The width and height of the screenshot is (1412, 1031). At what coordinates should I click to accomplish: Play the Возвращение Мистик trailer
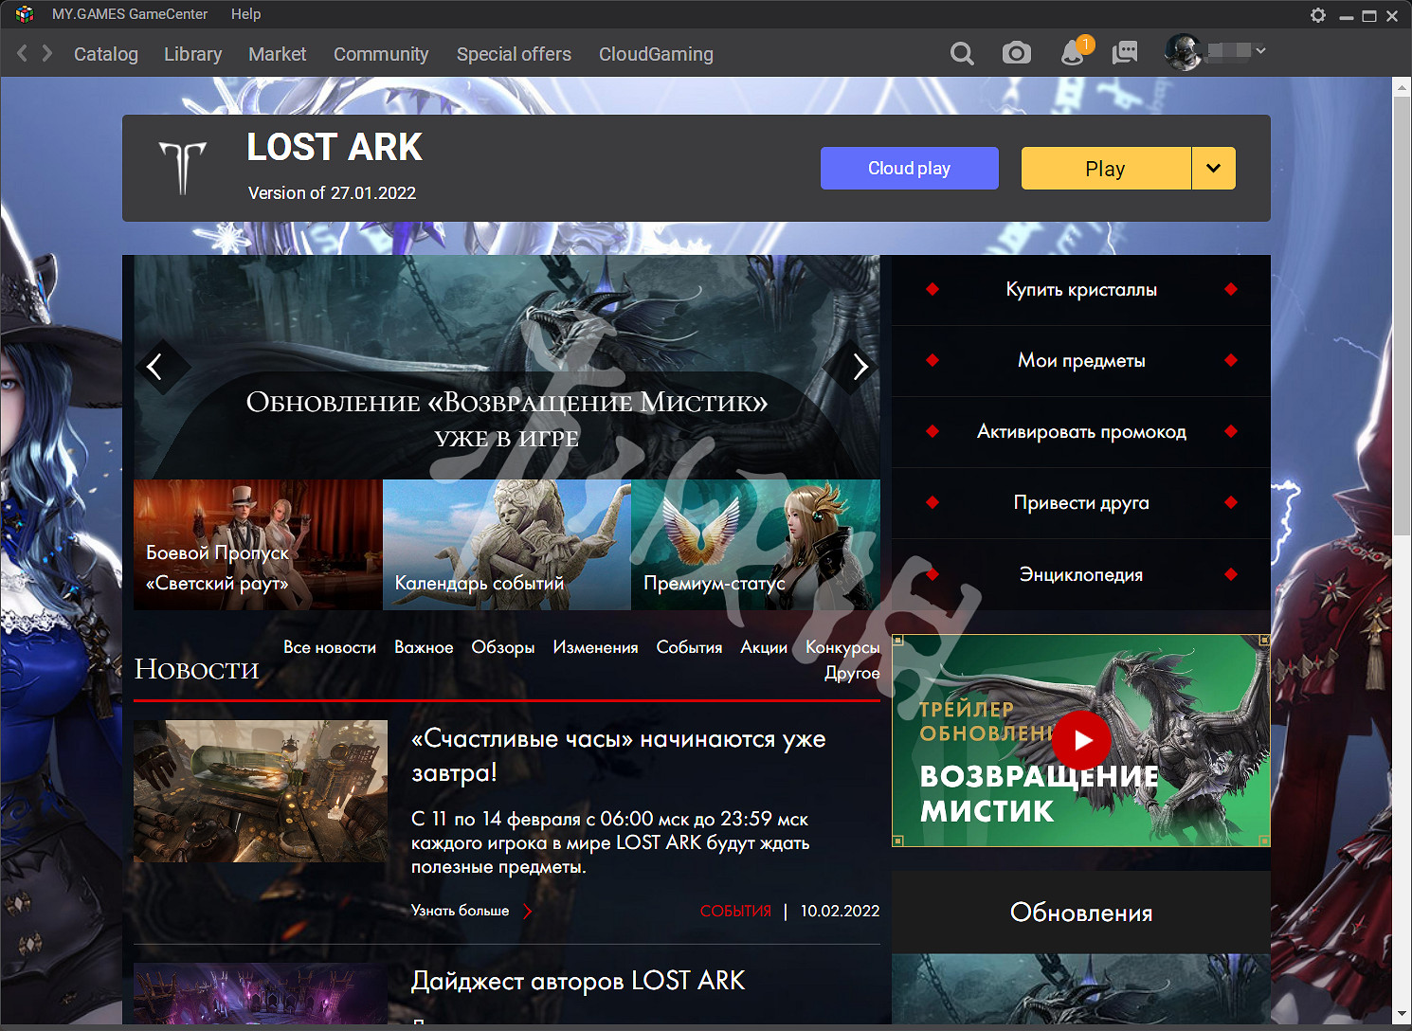1081,740
